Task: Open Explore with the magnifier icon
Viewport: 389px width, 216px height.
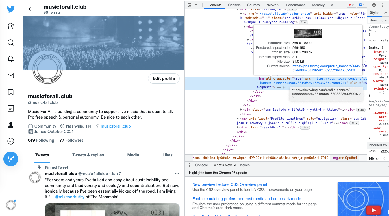Action: pyautogui.click(x=11, y=43)
